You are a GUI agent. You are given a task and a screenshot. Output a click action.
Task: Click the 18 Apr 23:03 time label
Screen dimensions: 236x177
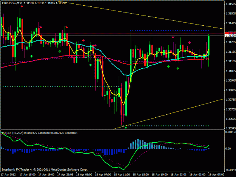[x=179, y=175]
